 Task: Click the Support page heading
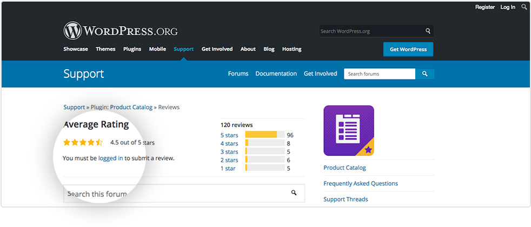coord(84,74)
